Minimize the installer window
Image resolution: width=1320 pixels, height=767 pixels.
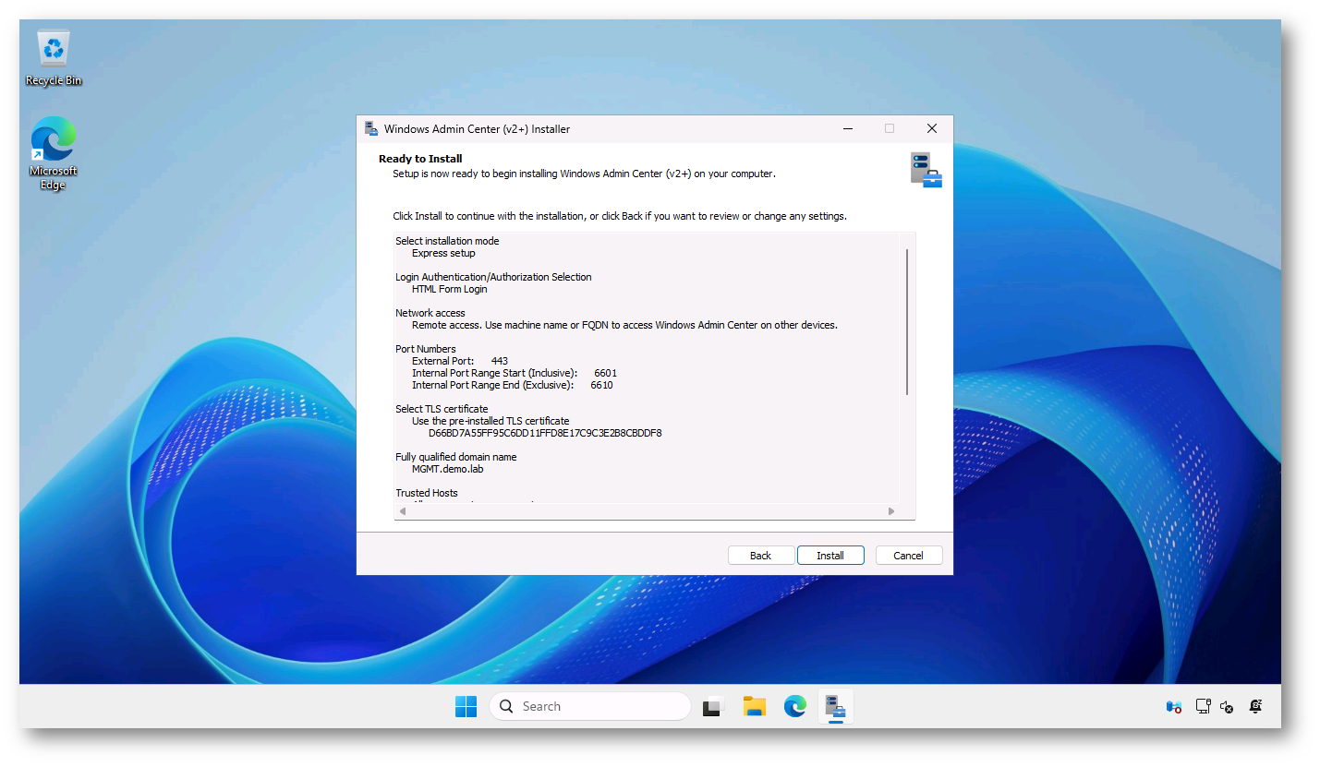(x=847, y=129)
